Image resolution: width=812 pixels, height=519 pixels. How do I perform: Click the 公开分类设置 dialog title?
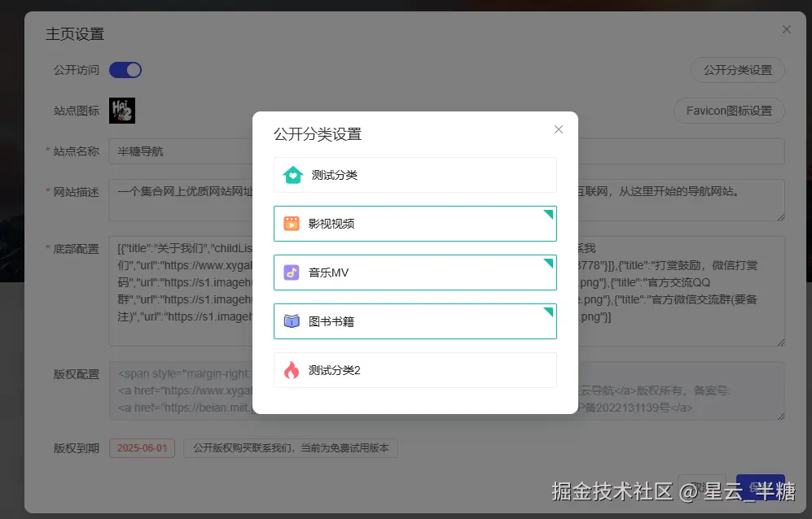click(x=318, y=134)
